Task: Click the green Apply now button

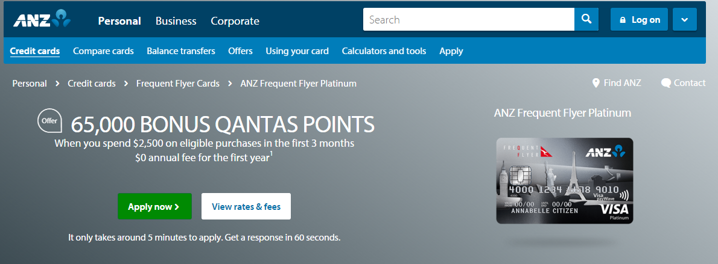Action: (x=155, y=206)
